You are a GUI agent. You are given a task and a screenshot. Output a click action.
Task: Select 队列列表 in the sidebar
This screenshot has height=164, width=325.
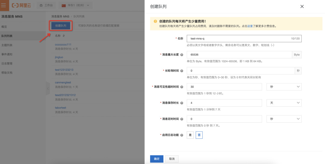(x=23, y=36)
